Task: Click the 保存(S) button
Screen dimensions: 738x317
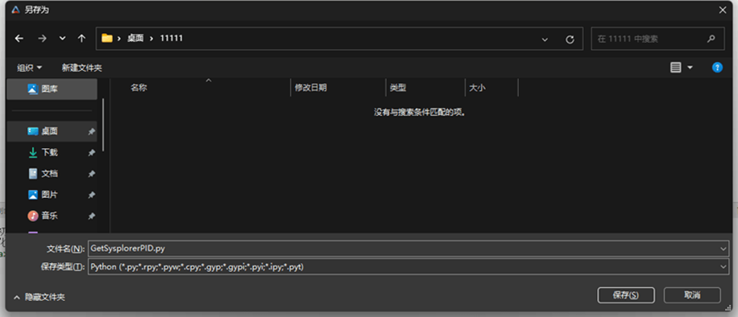Action: coord(625,295)
